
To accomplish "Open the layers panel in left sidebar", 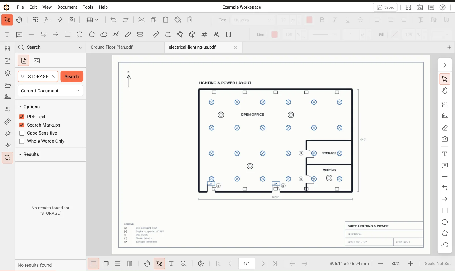I will click(7, 73).
